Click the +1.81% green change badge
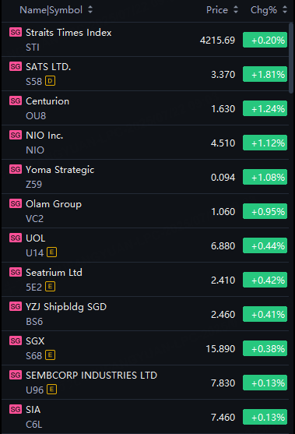 (x=265, y=74)
